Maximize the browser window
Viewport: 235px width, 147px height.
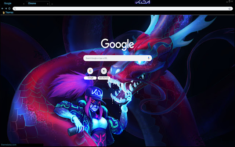[229, 1]
